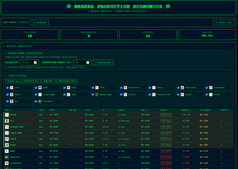The image size is (238, 169).
Task: Click the Calculate button
Action: pyautogui.click(x=103, y=62)
